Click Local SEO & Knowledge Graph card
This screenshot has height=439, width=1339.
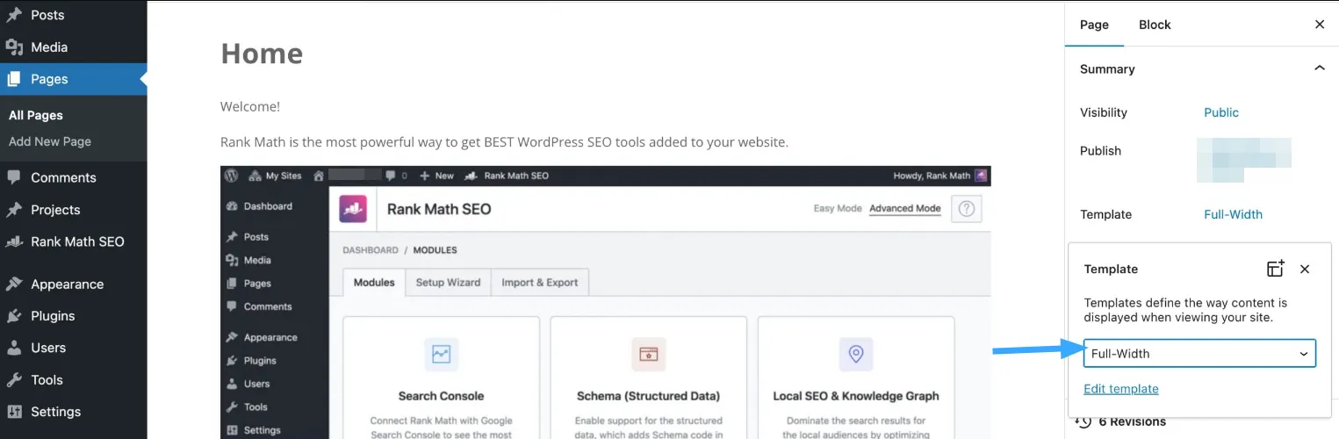click(856, 378)
